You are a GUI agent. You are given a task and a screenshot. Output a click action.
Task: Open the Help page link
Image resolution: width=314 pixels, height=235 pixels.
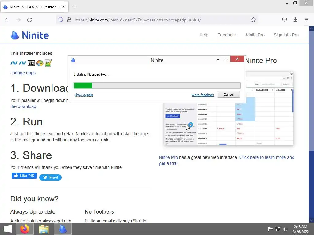204,35
